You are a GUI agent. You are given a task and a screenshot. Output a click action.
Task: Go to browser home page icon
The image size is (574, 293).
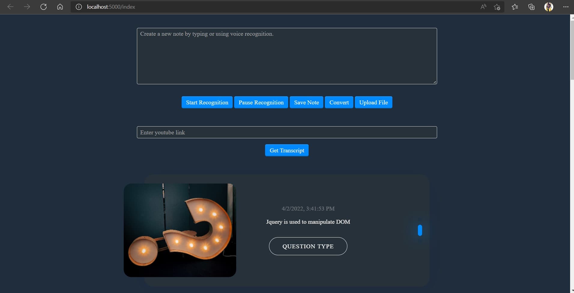(60, 7)
